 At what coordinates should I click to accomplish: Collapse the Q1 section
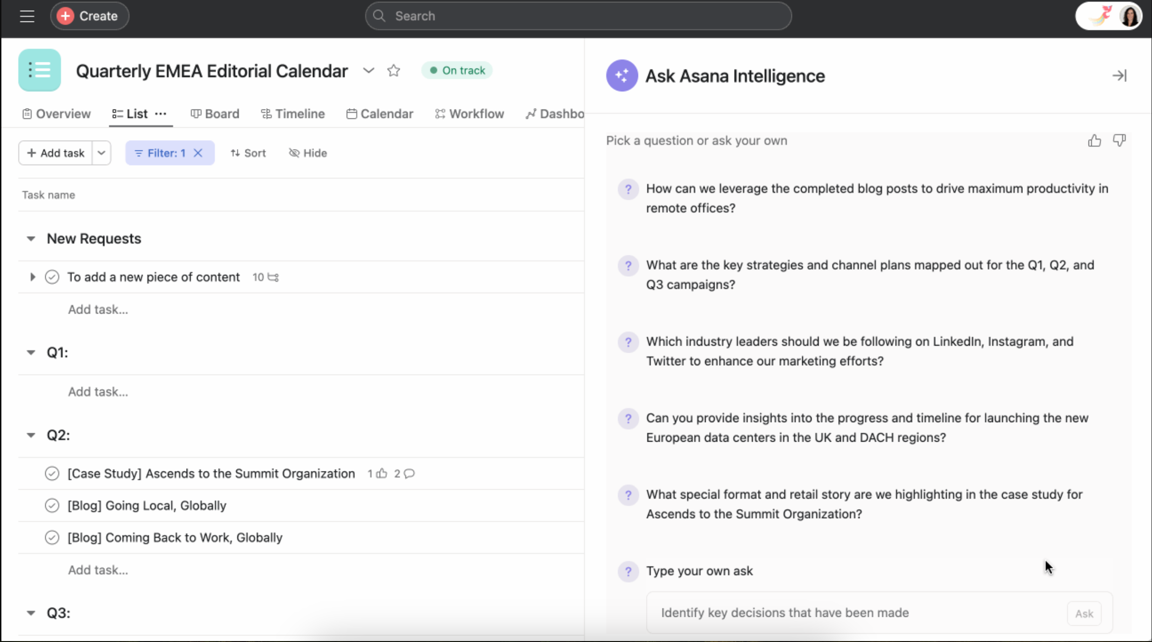31,353
